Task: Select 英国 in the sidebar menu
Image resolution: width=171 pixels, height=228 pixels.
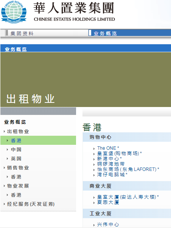Action: [x=16, y=158]
